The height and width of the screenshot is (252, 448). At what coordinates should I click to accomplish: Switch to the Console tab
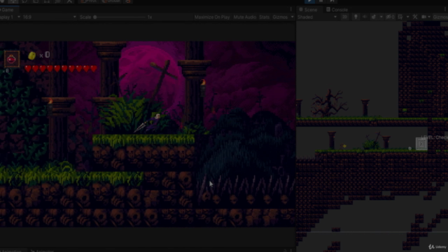337,10
